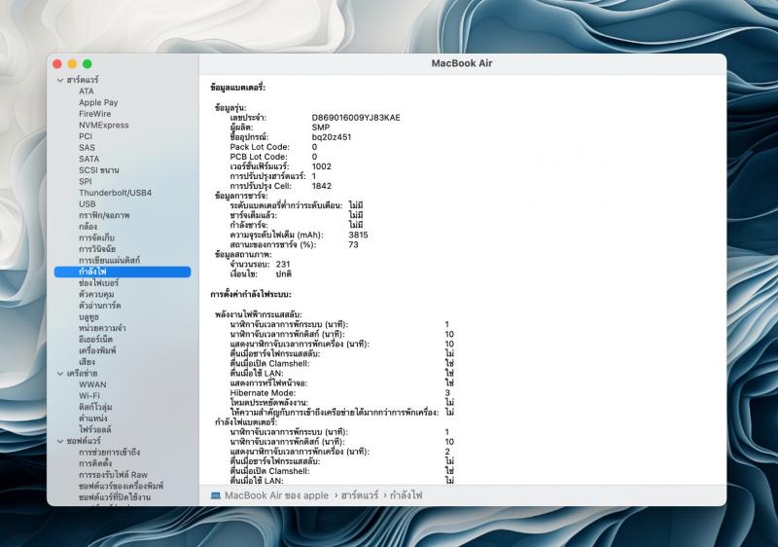This screenshot has width=778, height=547.
Task: Collapse the ฮาร์ดแวร์ section chevron
Action: click(60, 80)
